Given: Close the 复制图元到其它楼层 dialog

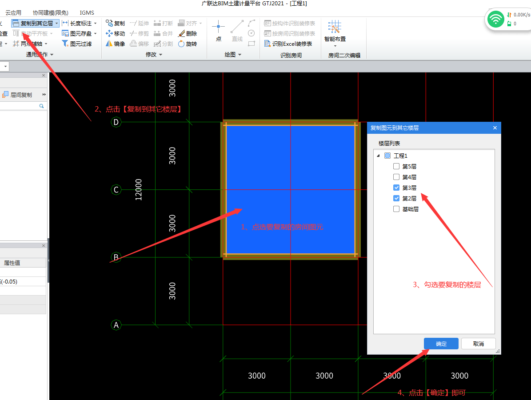Looking at the screenshot, I should (x=495, y=128).
